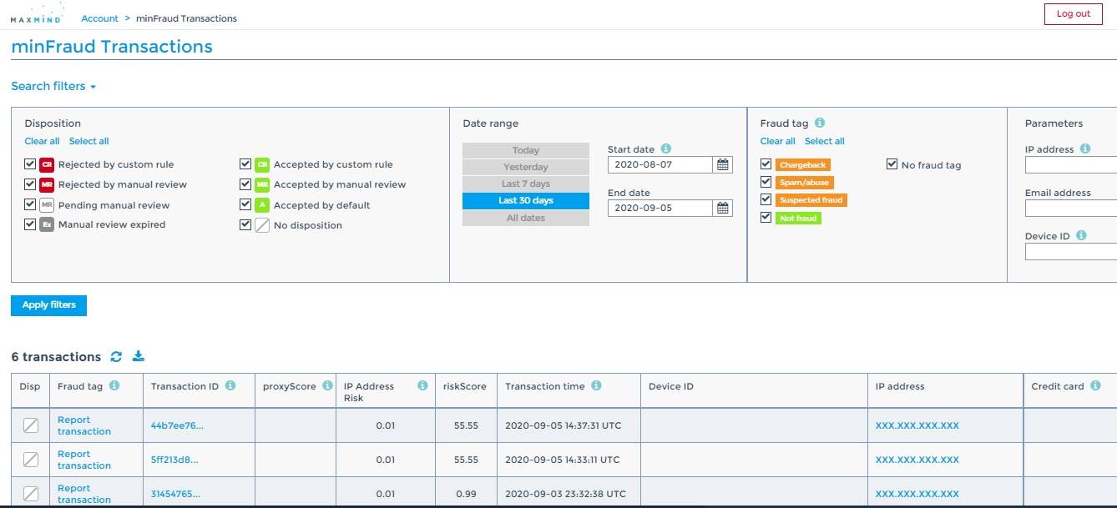
Task: Select Last 30 days range
Action: [x=526, y=201]
